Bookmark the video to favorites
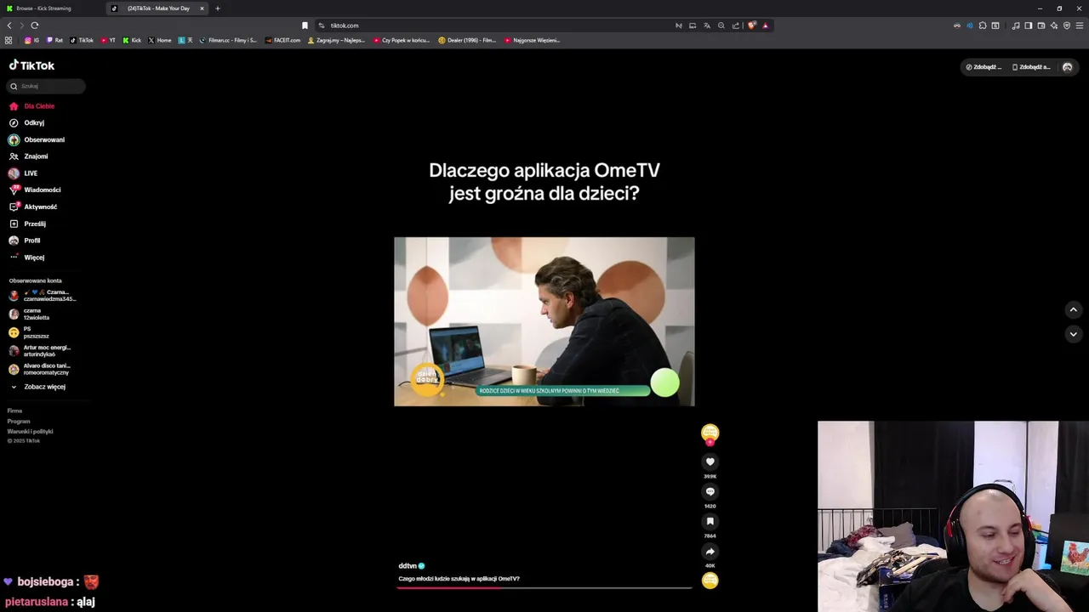The width and height of the screenshot is (1089, 612). pyautogui.click(x=710, y=521)
